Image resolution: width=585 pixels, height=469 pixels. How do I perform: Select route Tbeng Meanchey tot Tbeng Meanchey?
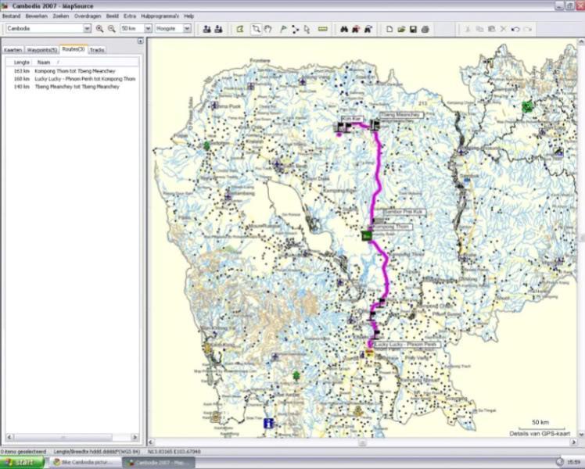click(x=77, y=87)
